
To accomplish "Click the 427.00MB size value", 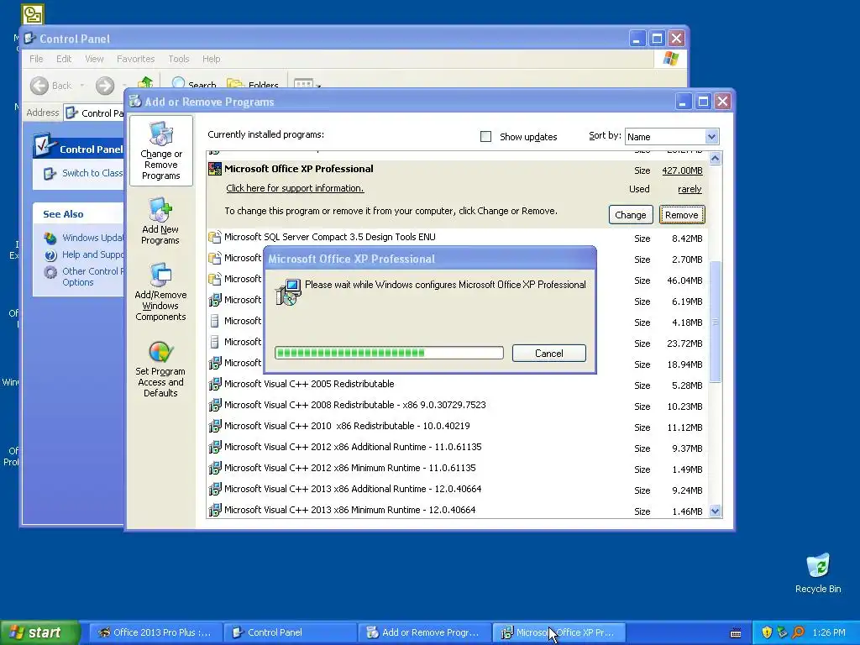I will [682, 170].
